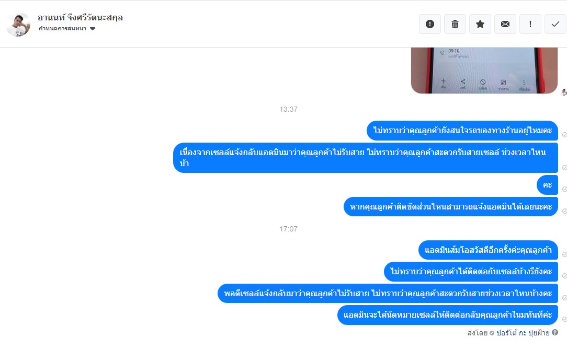Expand the กำหนดการสนทนา dropdown arrow
This screenshot has height=349, width=567.
pyautogui.click(x=93, y=29)
